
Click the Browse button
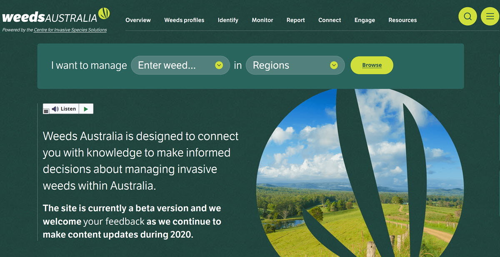(x=372, y=65)
